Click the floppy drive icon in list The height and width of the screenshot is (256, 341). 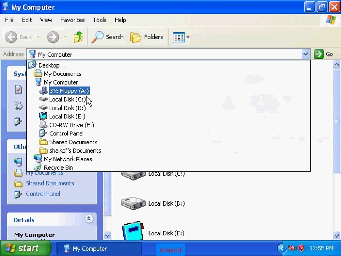click(x=43, y=91)
